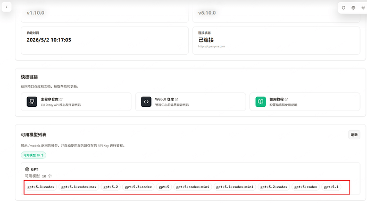Screen dimensions: 367x203
Task: Select the gpt-5.1-codex-max model chip
Action: (x=79, y=187)
